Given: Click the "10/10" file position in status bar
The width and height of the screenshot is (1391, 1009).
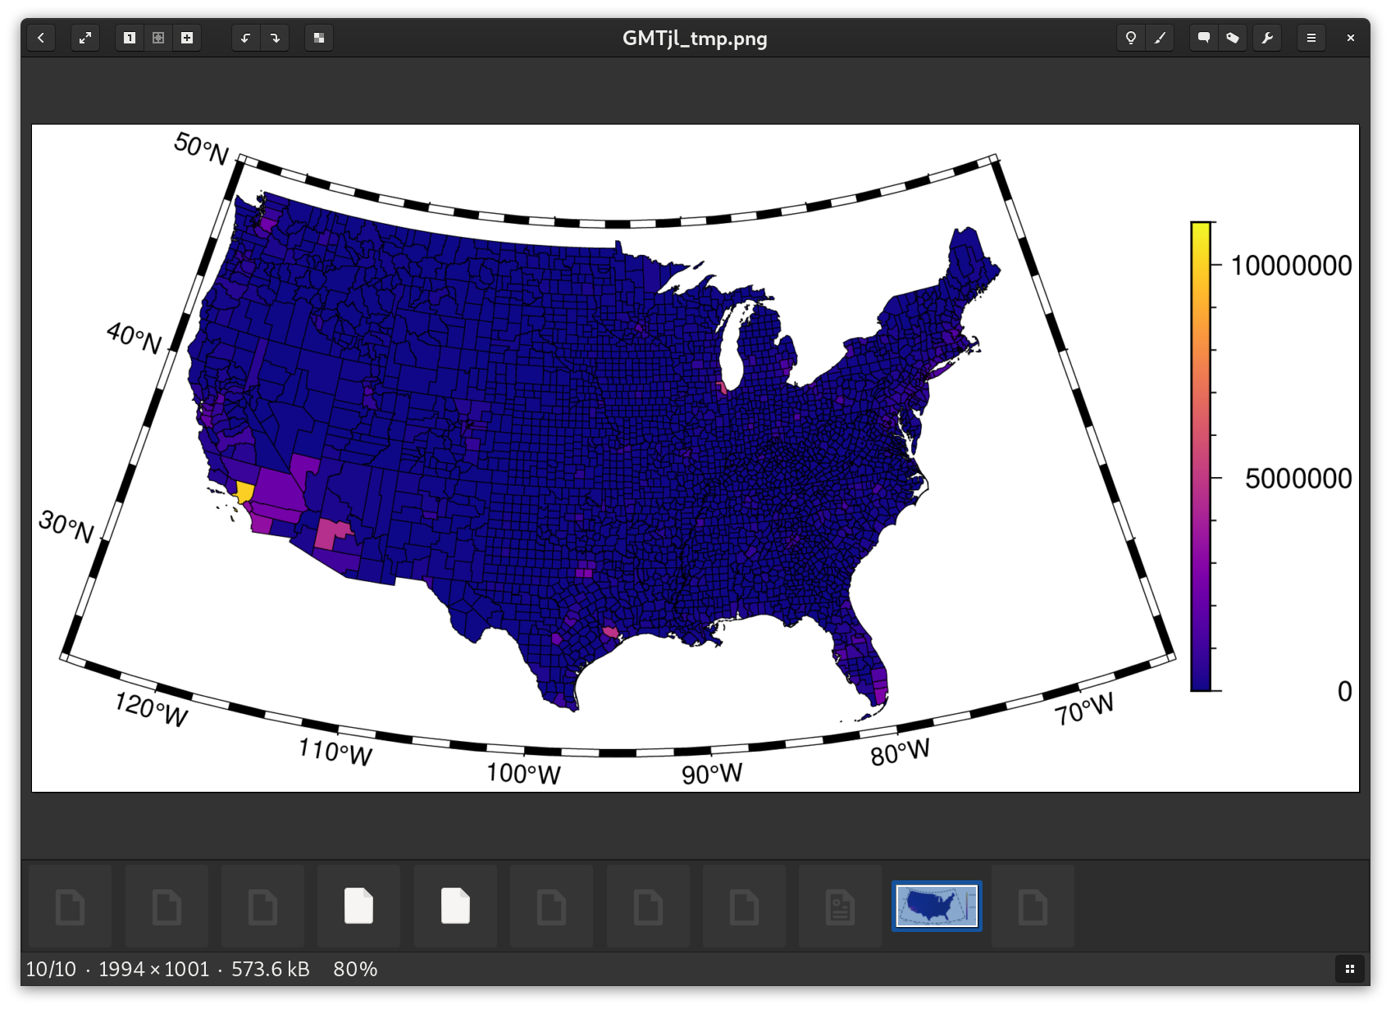Looking at the screenshot, I should coord(51,969).
